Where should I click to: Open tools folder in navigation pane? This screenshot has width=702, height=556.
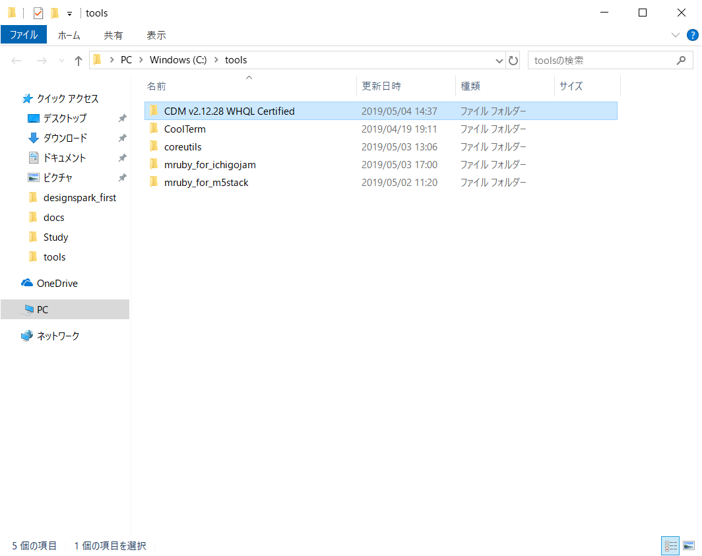(x=54, y=257)
